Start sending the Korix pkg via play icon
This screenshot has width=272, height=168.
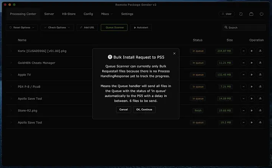click(x=252, y=51)
